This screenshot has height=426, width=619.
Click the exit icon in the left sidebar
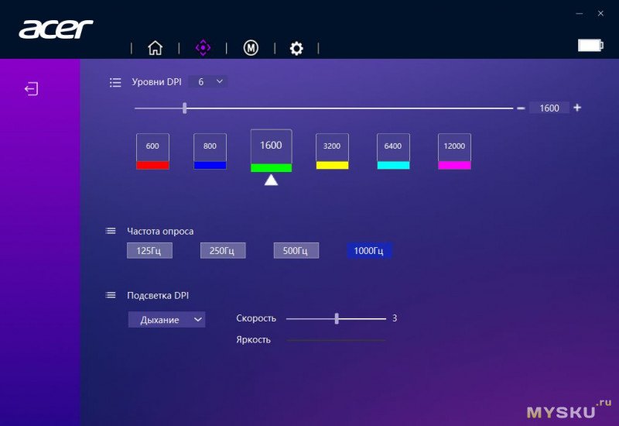[31, 89]
